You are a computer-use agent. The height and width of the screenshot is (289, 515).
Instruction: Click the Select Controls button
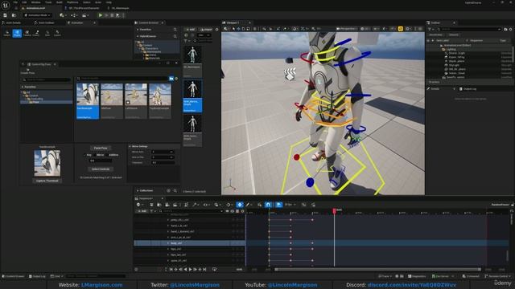(x=101, y=169)
